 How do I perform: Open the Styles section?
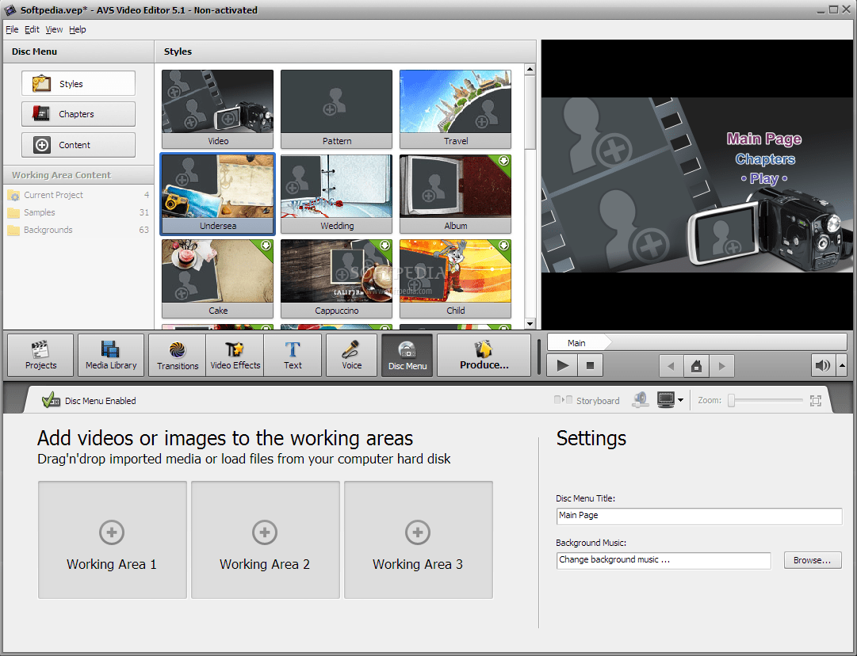(x=78, y=83)
